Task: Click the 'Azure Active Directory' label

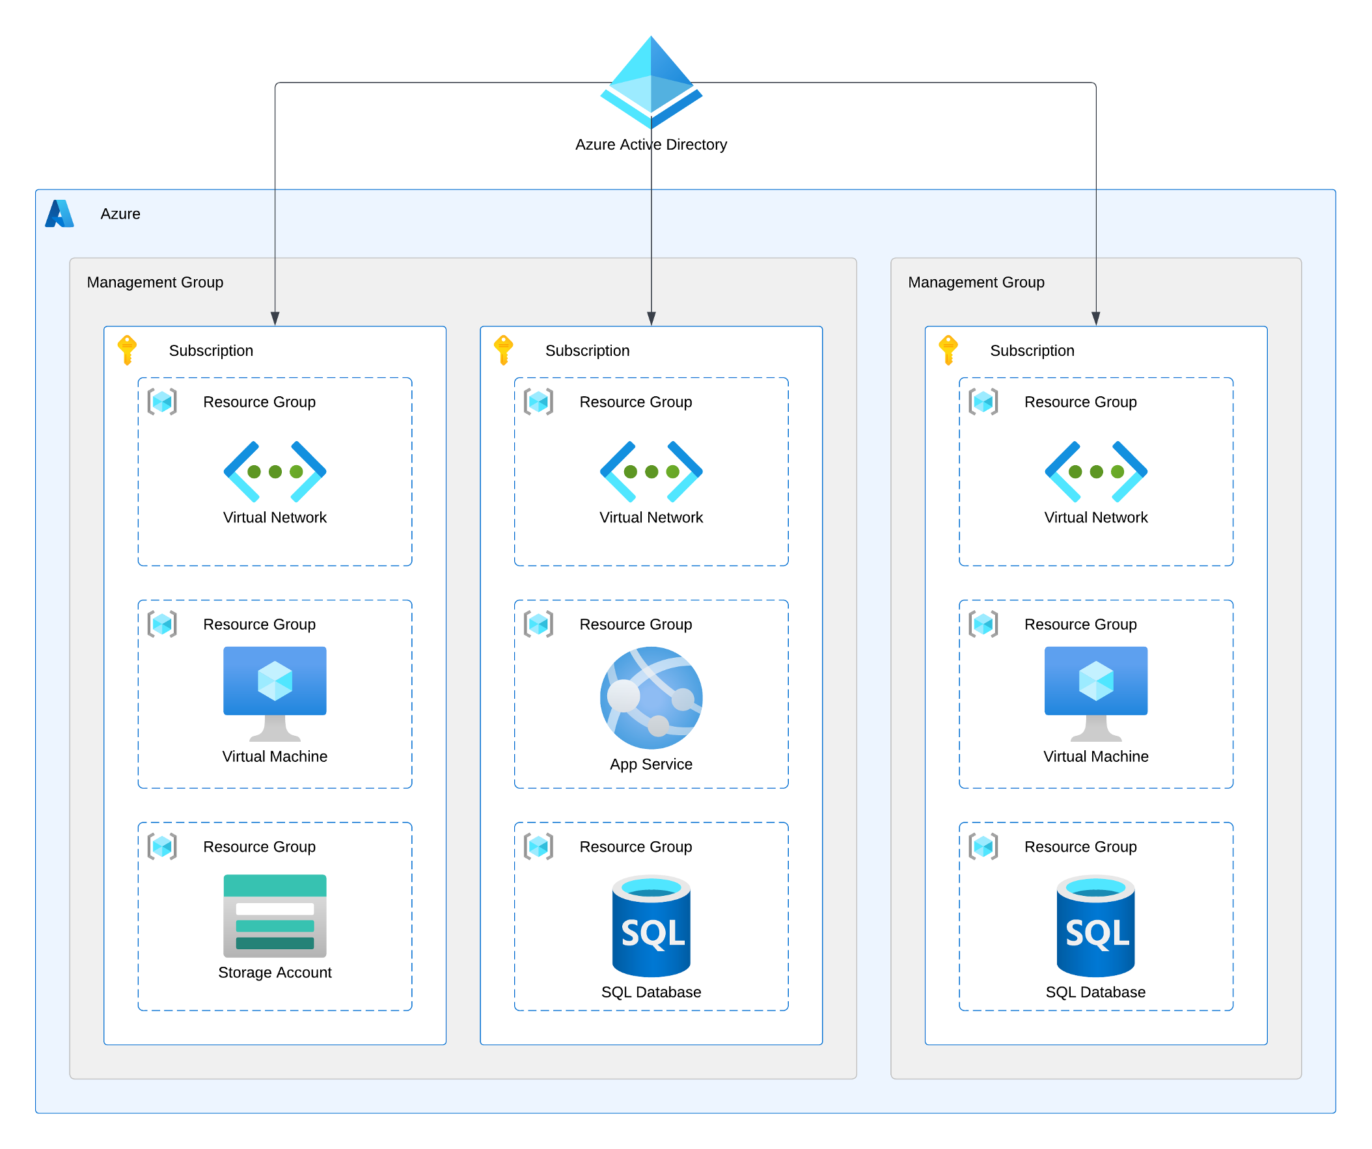Action: pyautogui.click(x=652, y=144)
